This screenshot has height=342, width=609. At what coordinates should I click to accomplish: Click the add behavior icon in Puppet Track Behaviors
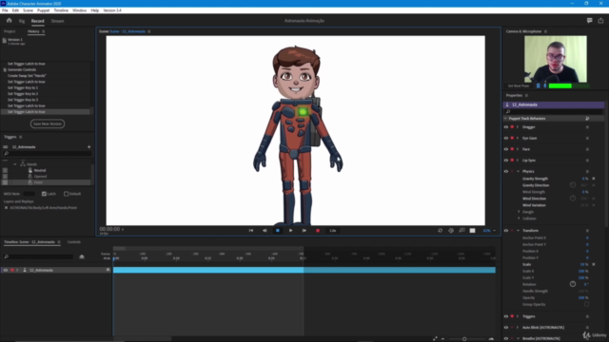click(587, 118)
